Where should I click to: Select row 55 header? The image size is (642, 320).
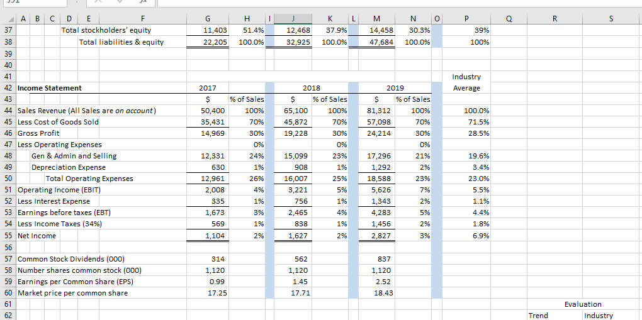[8, 236]
